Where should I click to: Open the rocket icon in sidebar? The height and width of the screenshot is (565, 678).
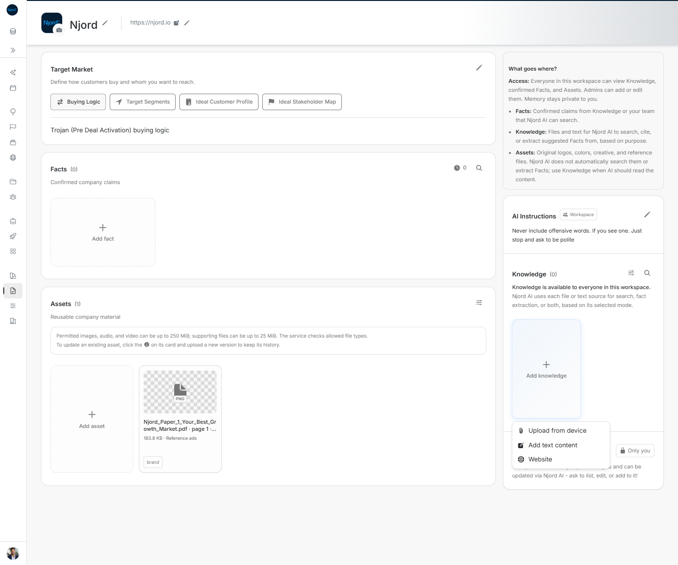13,236
